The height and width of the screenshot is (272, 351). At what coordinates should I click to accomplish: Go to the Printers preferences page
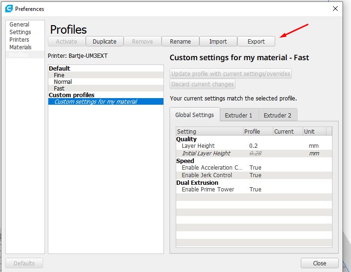[x=19, y=40]
